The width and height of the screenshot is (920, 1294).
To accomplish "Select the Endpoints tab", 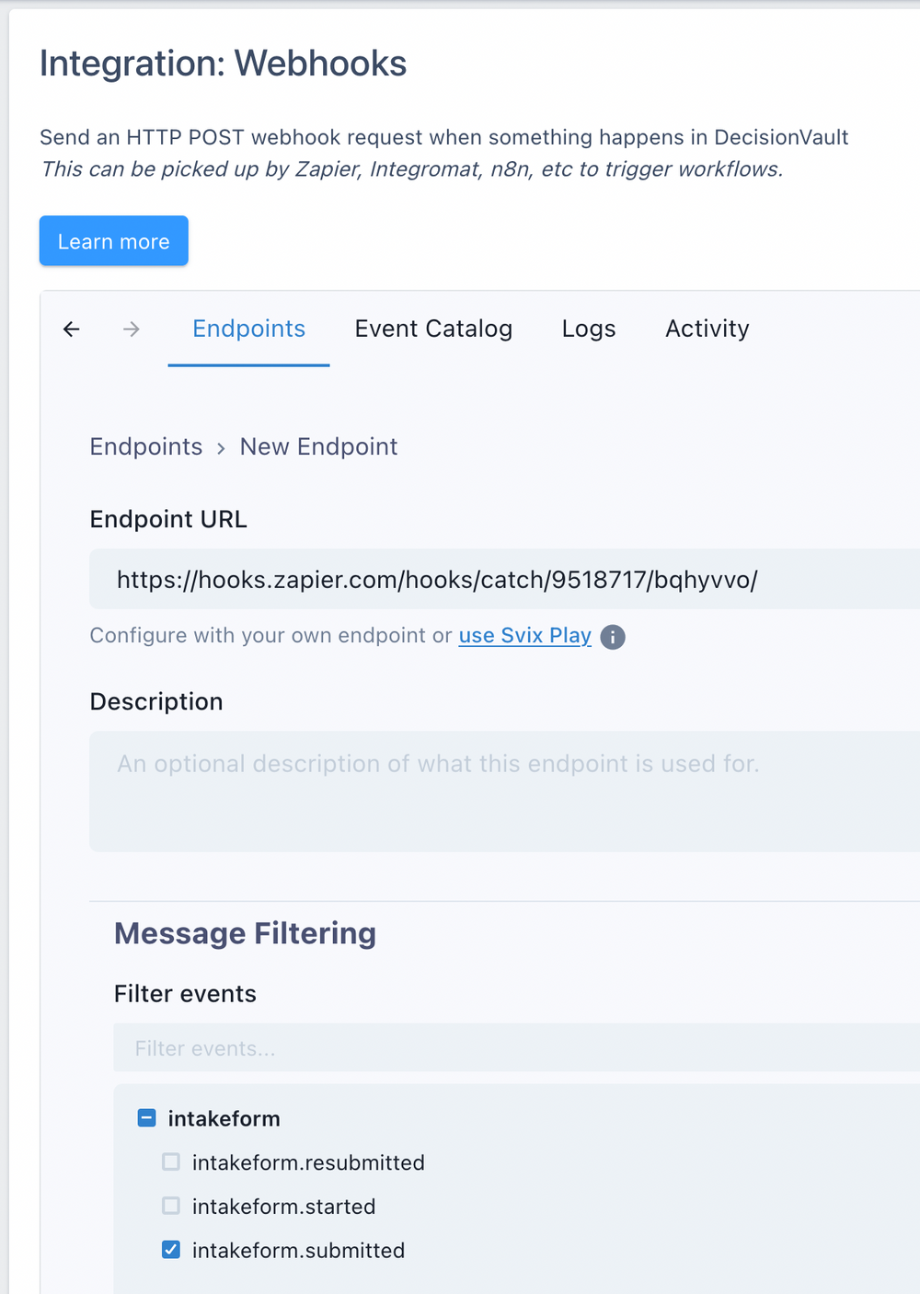I will pyautogui.click(x=248, y=329).
